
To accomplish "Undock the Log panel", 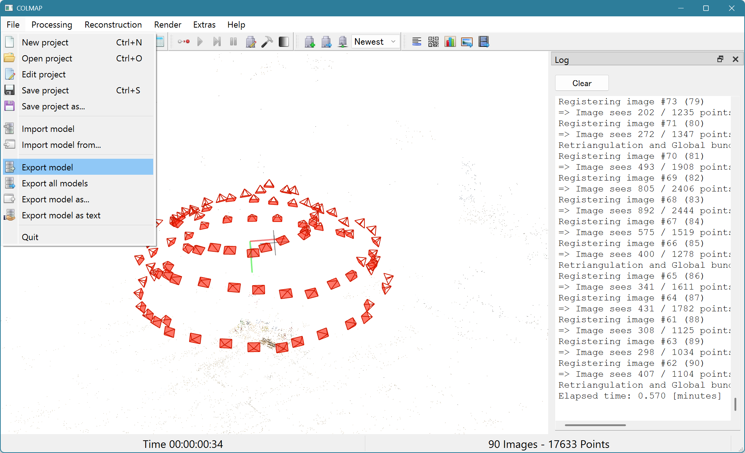I will (720, 58).
